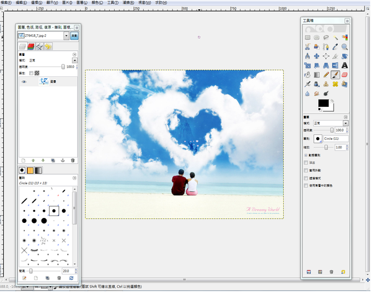Click the brush preview button beside Circle (11)

[x=317, y=139]
